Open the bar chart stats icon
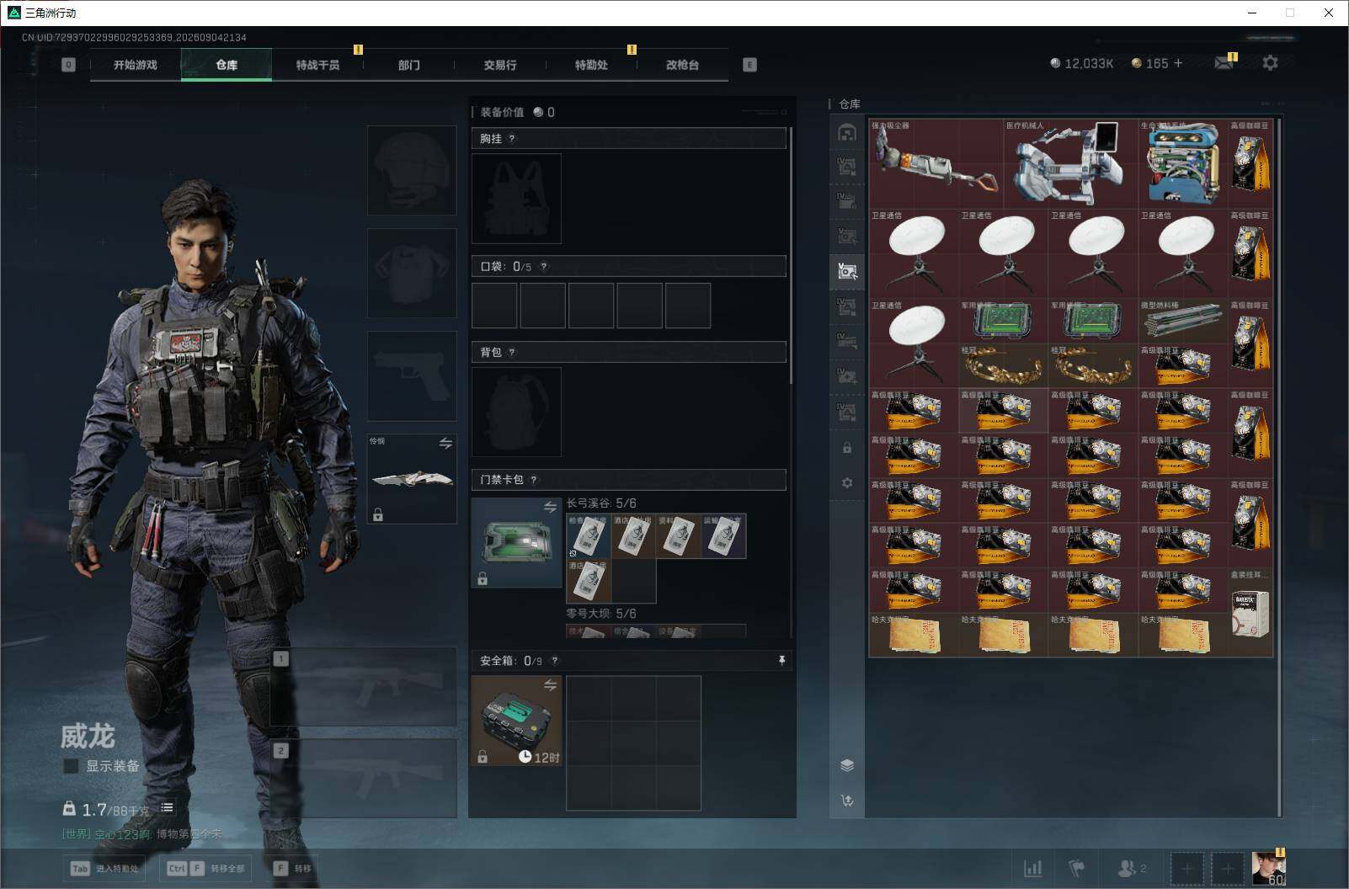 click(1032, 868)
